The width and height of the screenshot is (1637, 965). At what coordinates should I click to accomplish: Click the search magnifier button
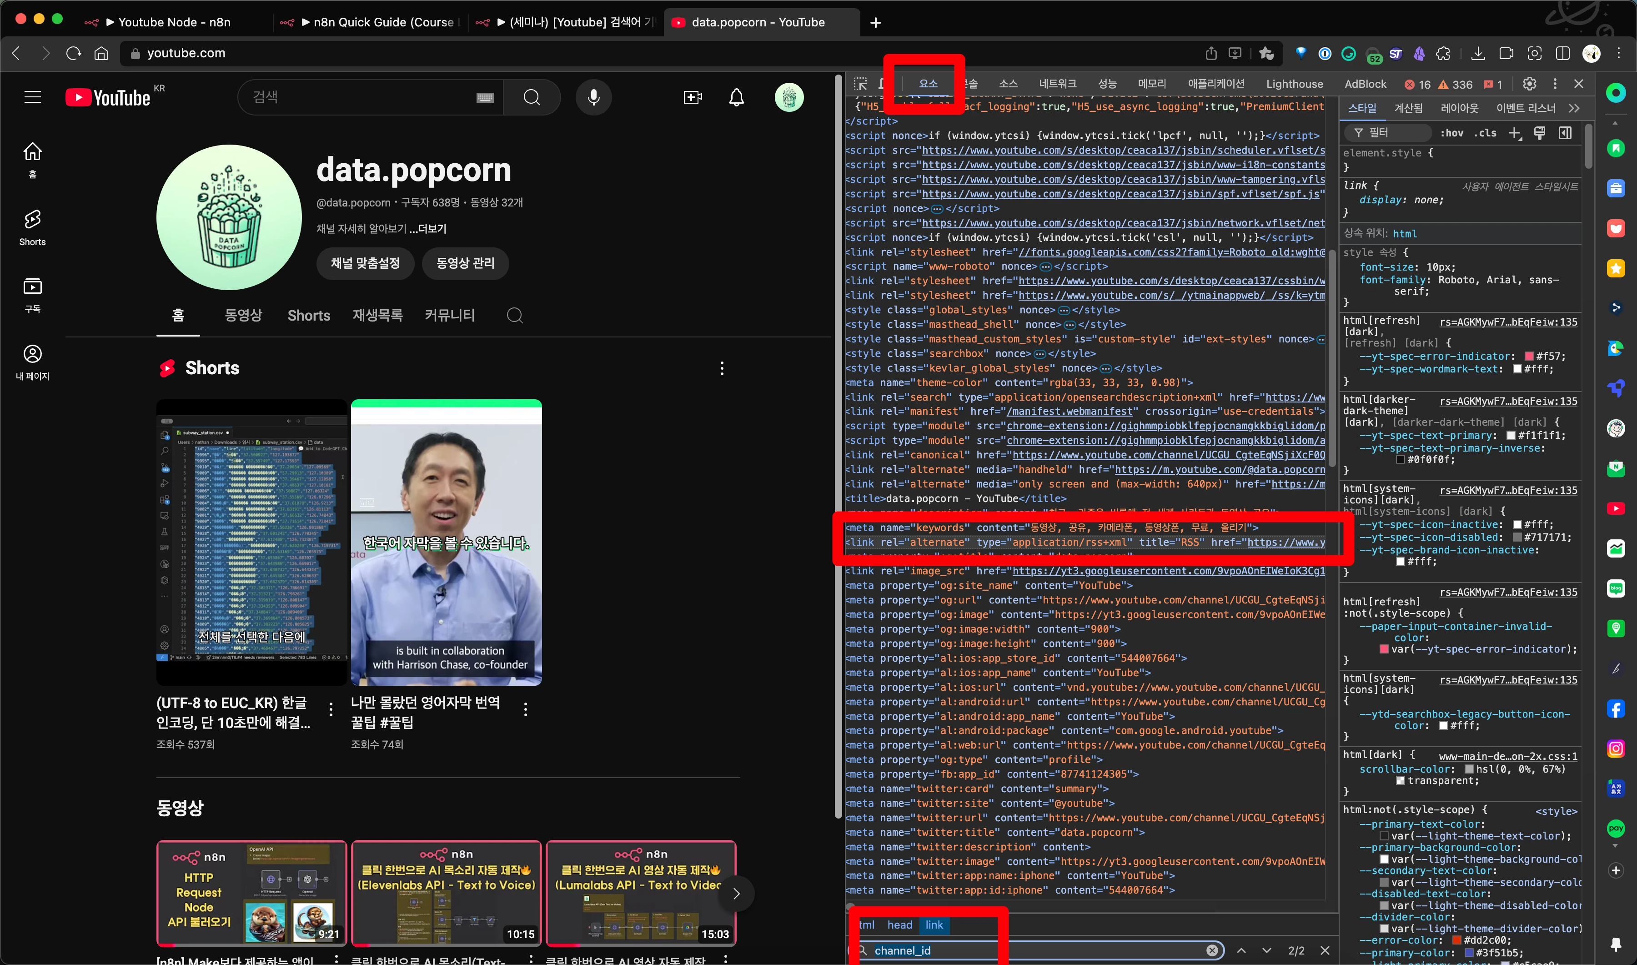532,97
